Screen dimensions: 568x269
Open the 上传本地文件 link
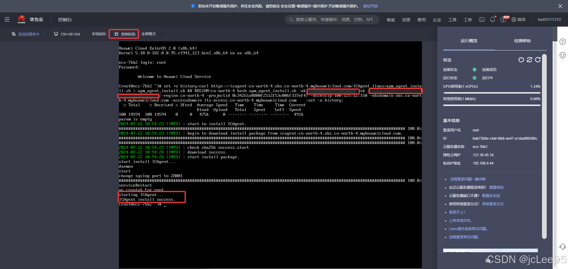click(x=461, y=221)
